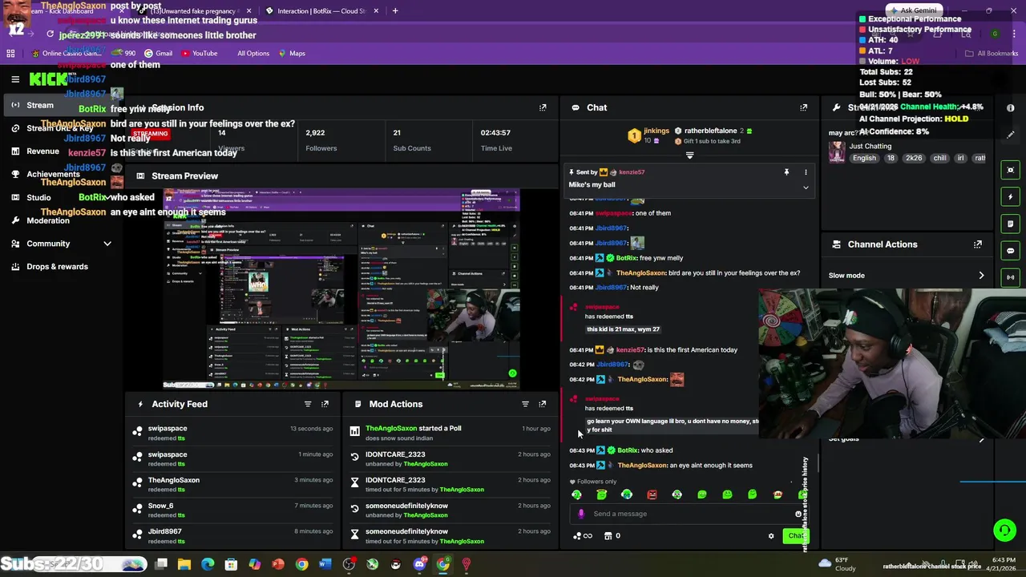Toggle the chat bubble widget icon

click(1011, 251)
